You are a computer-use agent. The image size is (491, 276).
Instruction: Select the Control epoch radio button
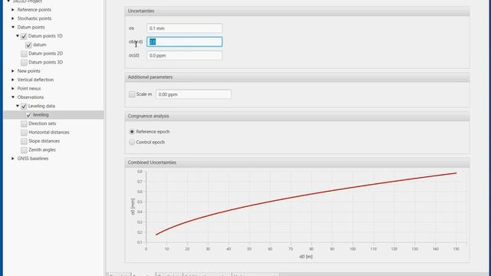coord(132,143)
